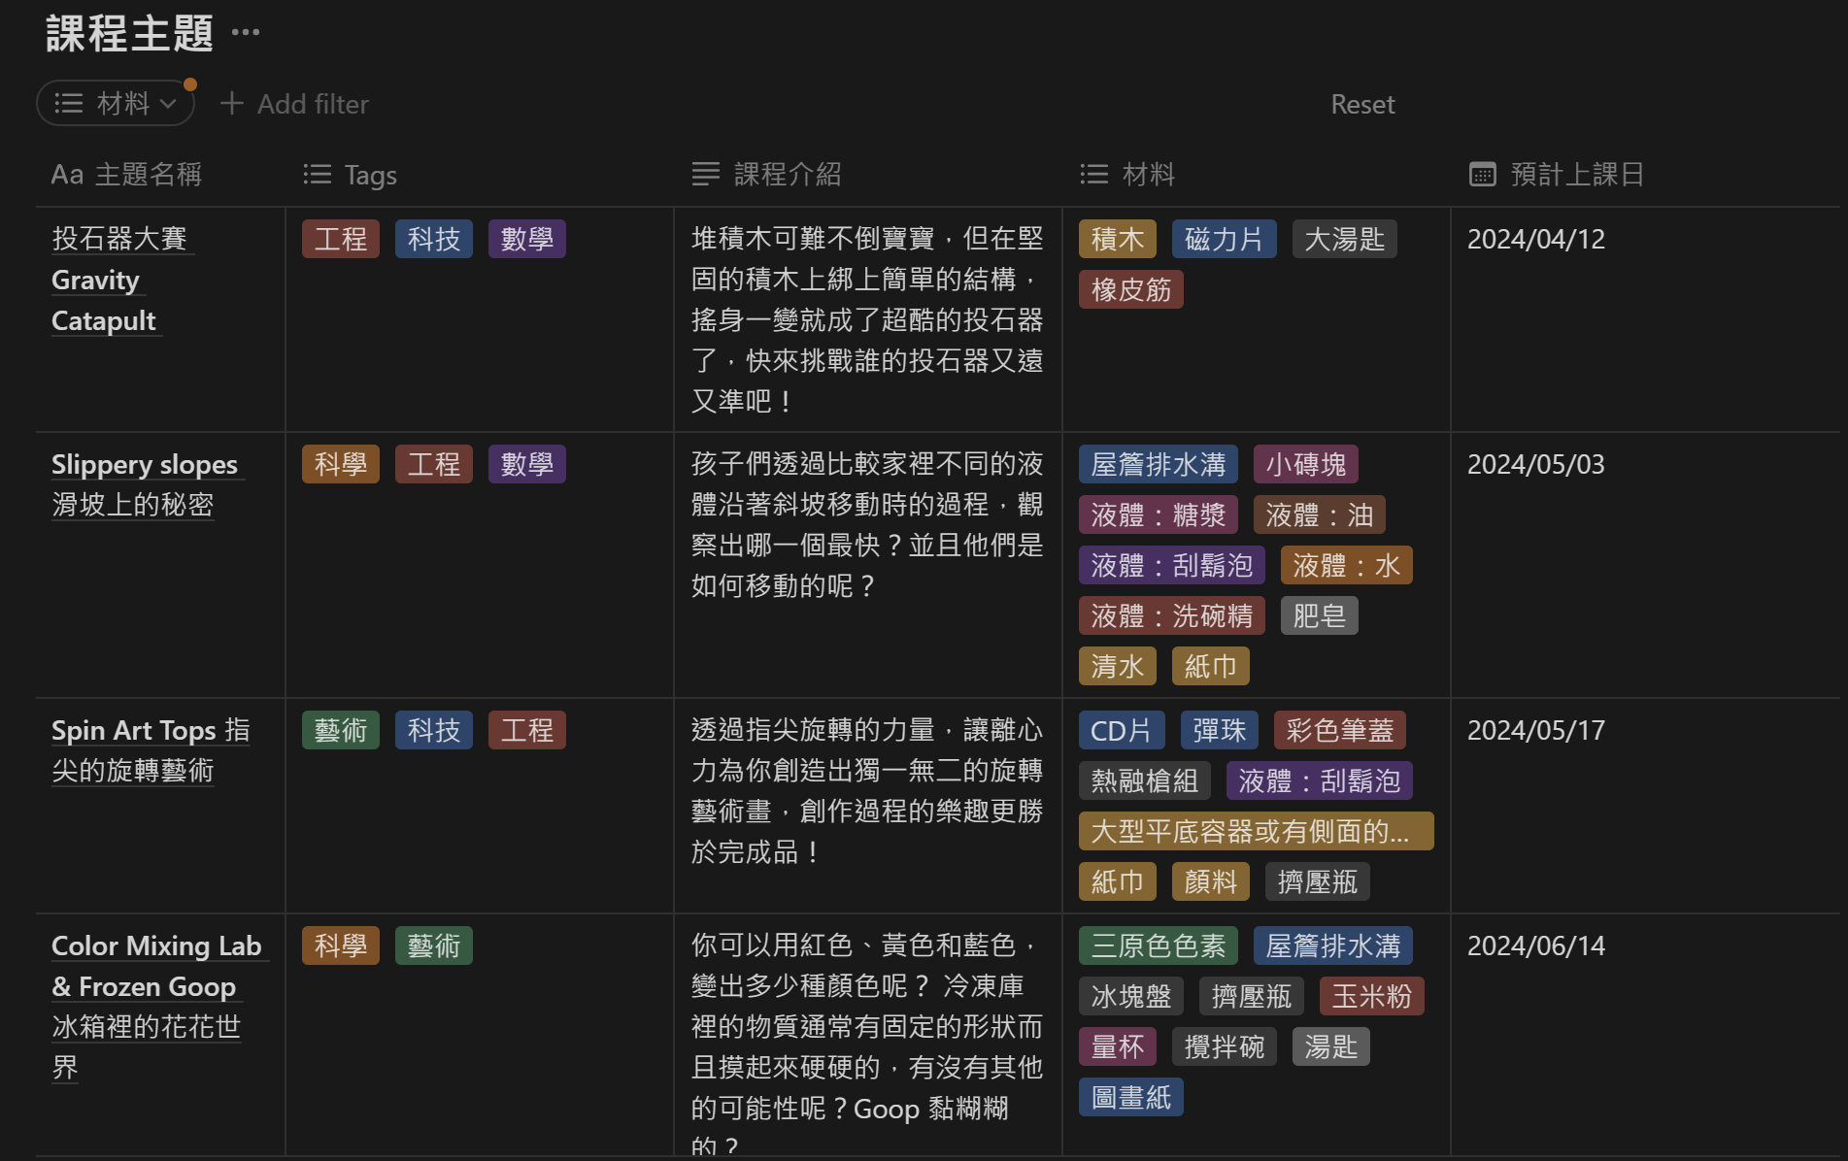Open the 預計上課日 column header menu
Screen dimensions: 1848x1161
(x=1577, y=175)
